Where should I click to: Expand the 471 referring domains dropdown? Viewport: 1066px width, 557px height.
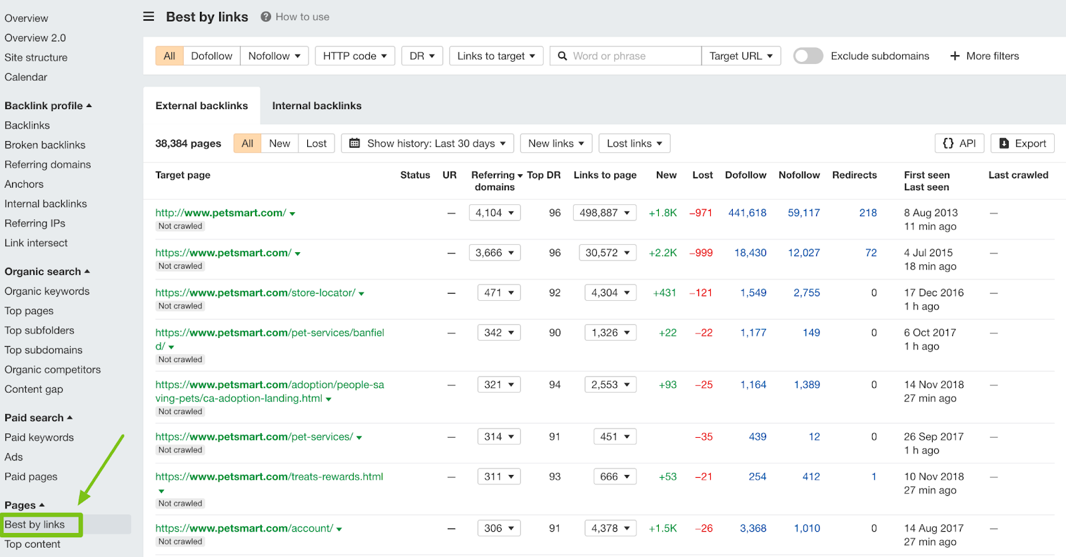[499, 293]
